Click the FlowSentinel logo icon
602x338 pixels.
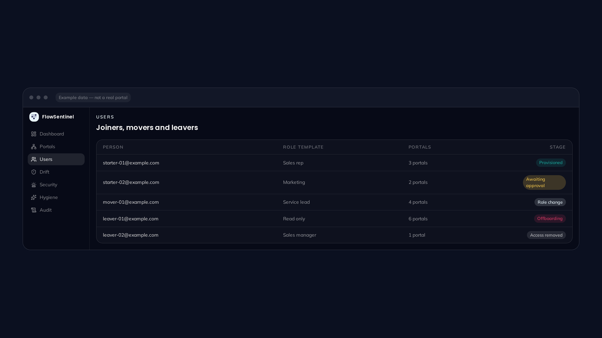pos(34,117)
